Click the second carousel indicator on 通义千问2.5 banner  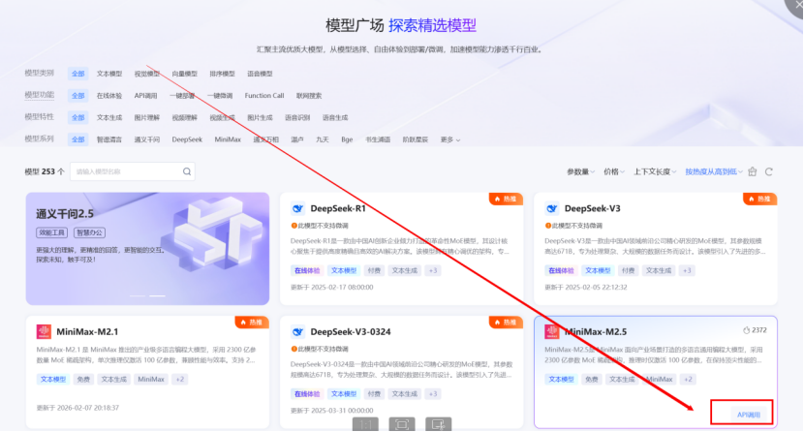pyautogui.click(x=158, y=296)
